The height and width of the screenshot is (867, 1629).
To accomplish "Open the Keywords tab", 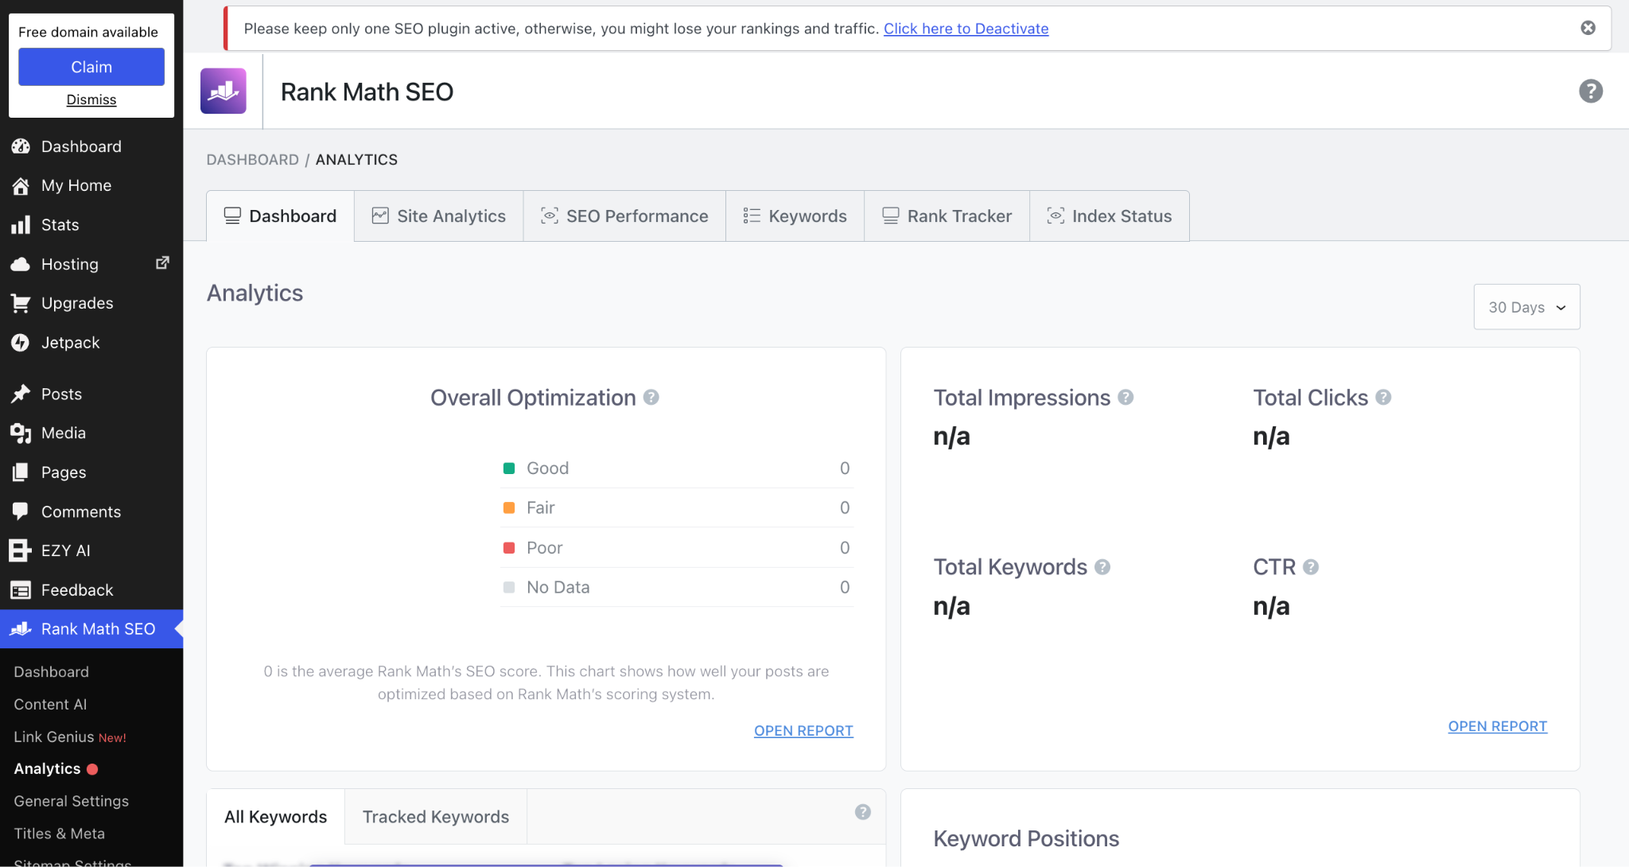I will click(795, 216).
